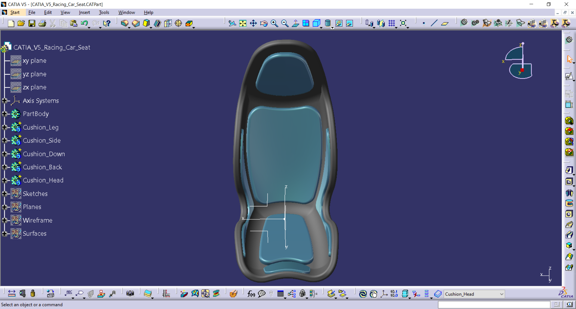Click the Swap Visible Space icon
Viewport: 576px width, 309px height.
point(349,23)
